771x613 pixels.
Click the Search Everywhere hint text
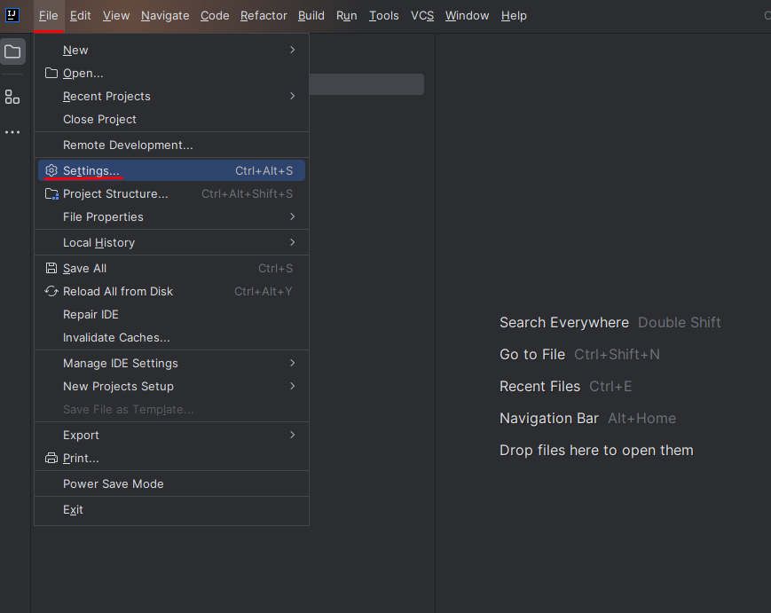coord(564,323)
